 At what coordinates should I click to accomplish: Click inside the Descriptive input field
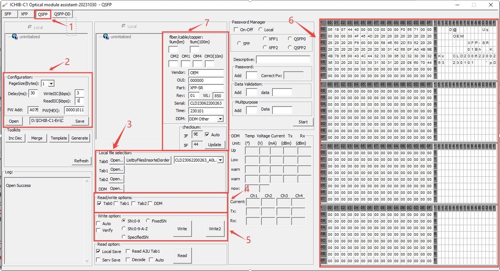pyautogui.click(x=283, y=59)
